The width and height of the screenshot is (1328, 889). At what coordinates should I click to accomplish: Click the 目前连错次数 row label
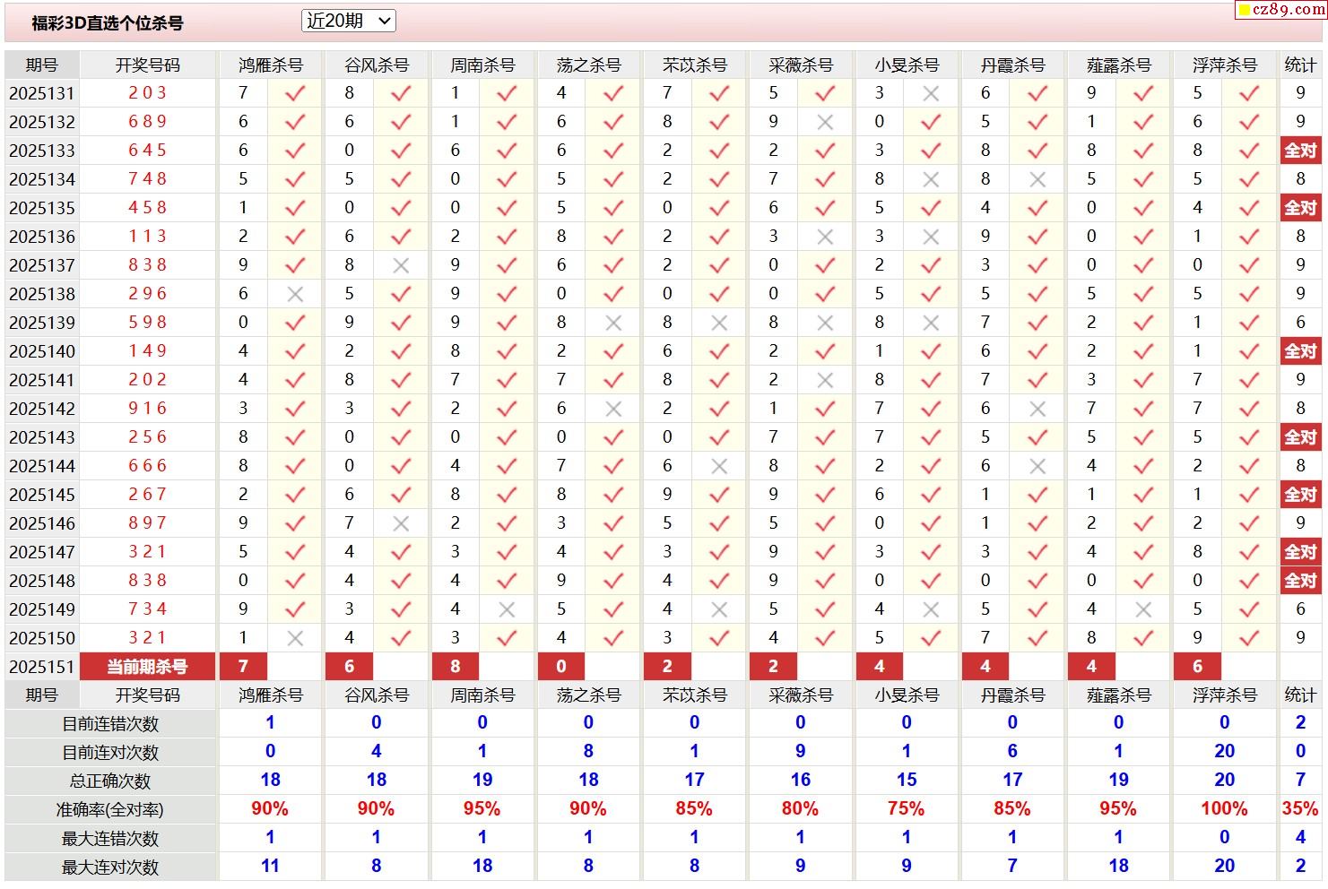[110, 724]
